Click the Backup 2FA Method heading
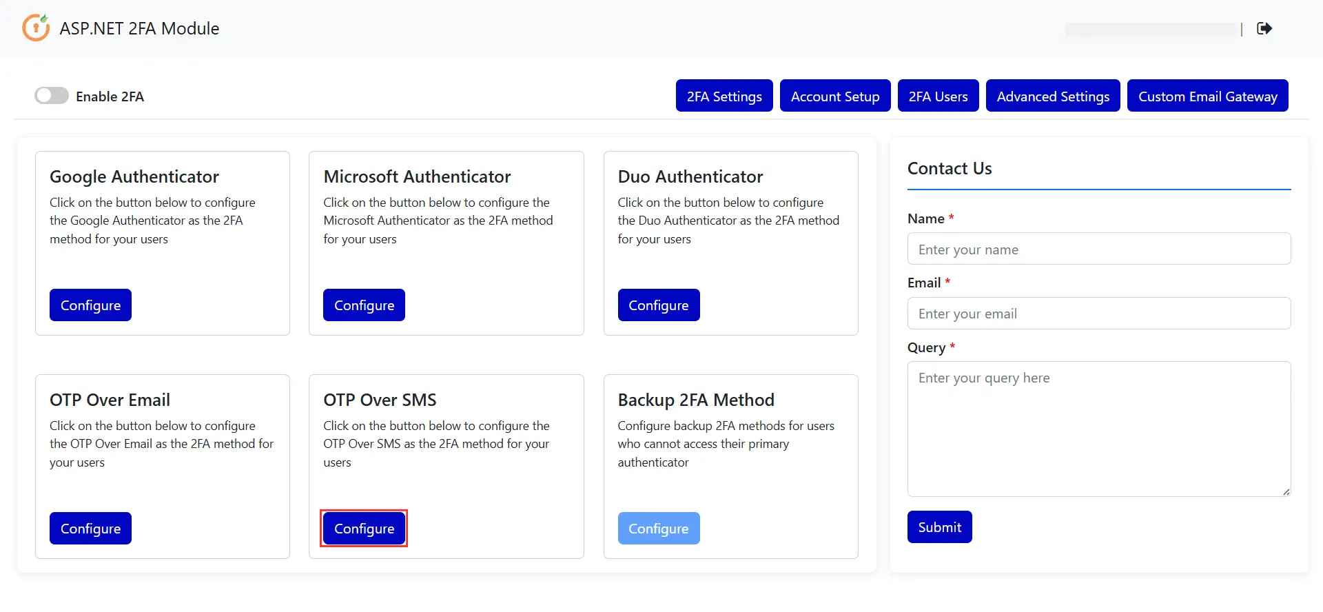1323x612 pixels. point(696,400)
